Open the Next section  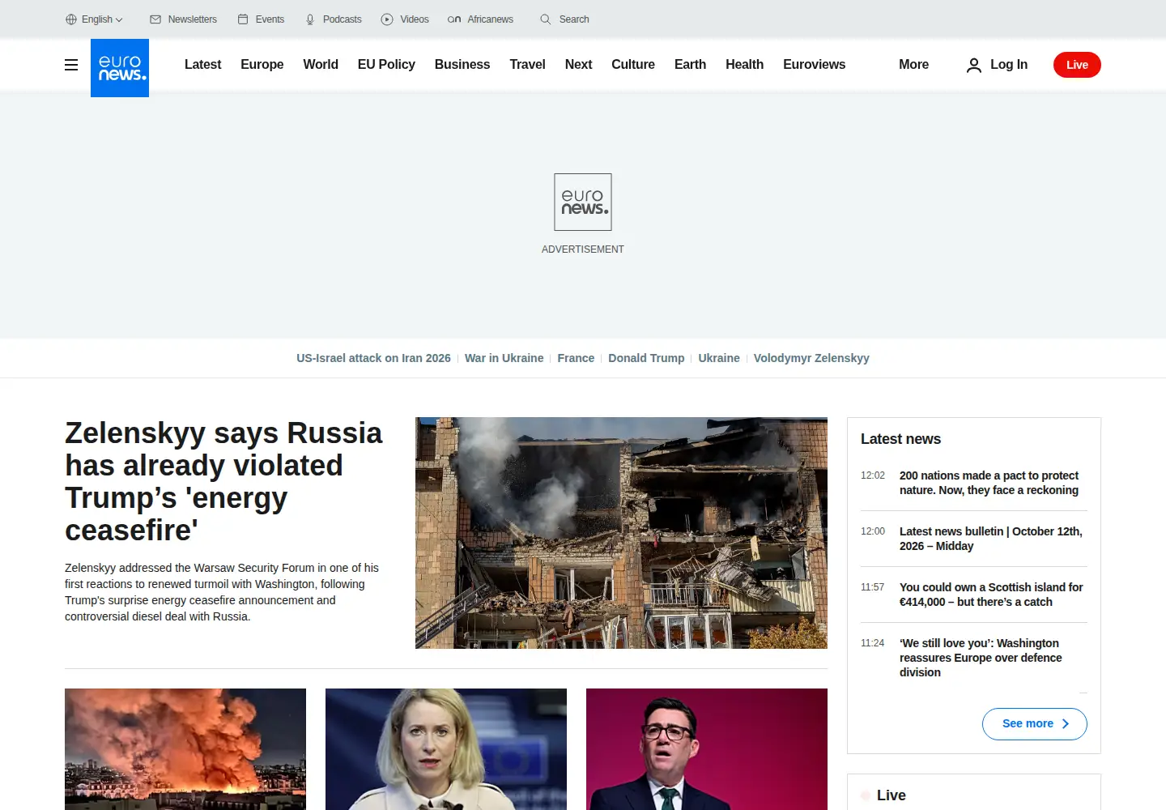578,65
